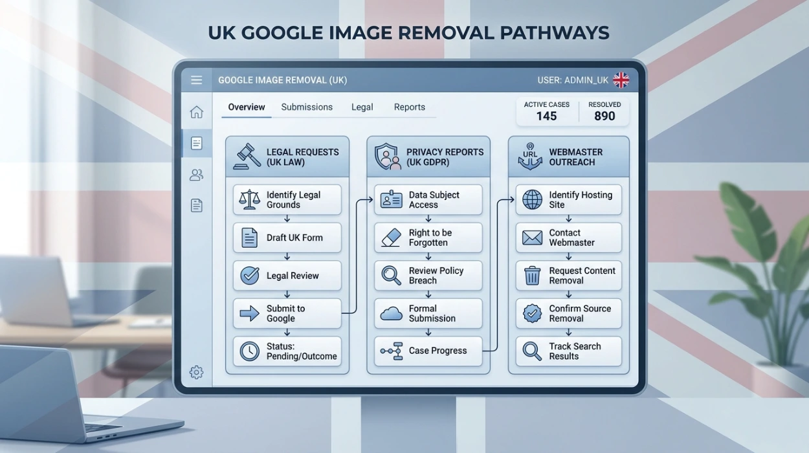Screen dimensions: 809x453
Task: Click the gavel Legal Requests icon
Action: [247, 157]
